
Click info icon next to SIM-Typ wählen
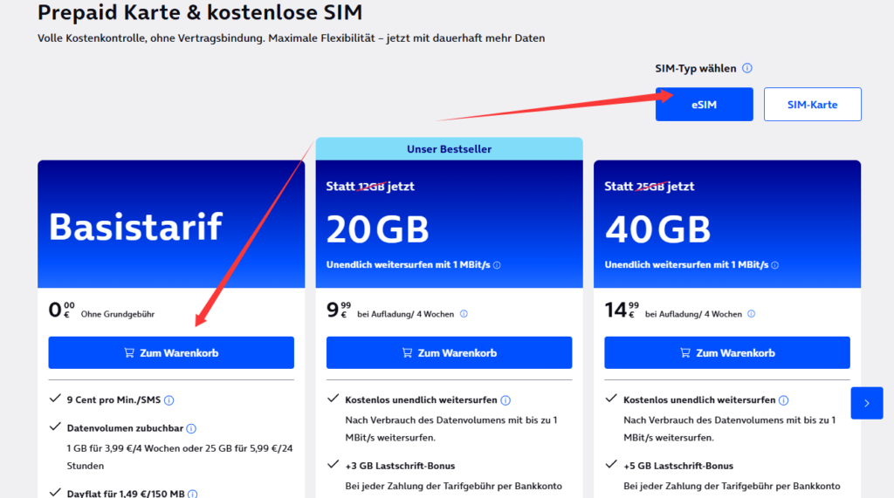(x=747, y=68)
